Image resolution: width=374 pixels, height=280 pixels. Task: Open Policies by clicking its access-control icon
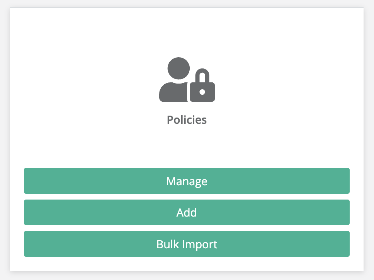pyautogui.click(x=187, y=79)
